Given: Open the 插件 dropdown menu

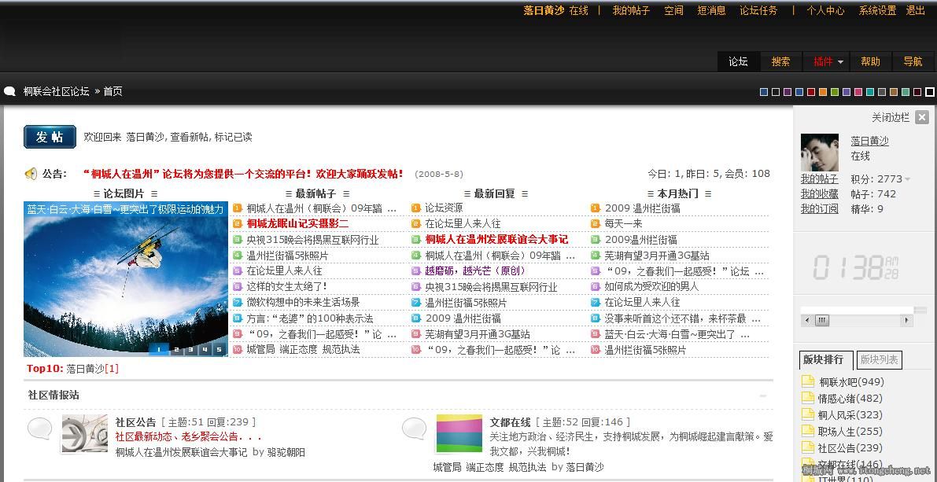Looking at the screenshot, I should pyautogui.click(x=828, y=61).
